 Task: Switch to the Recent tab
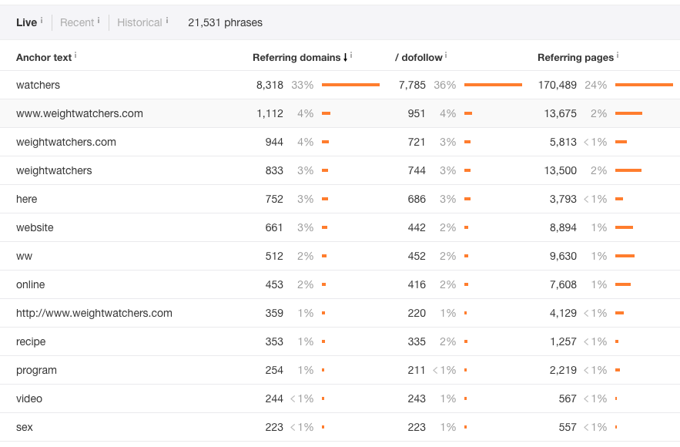[76, 22]
